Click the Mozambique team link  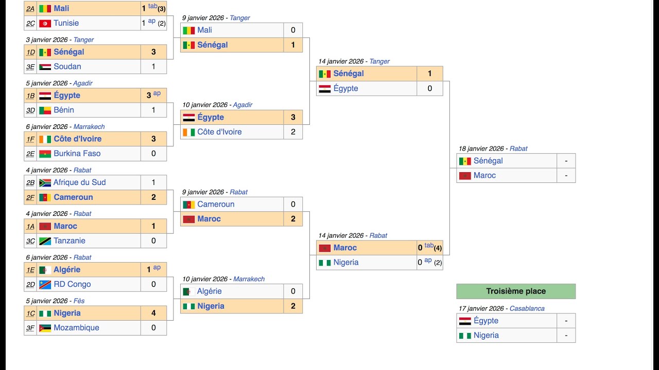coord(76,328)
